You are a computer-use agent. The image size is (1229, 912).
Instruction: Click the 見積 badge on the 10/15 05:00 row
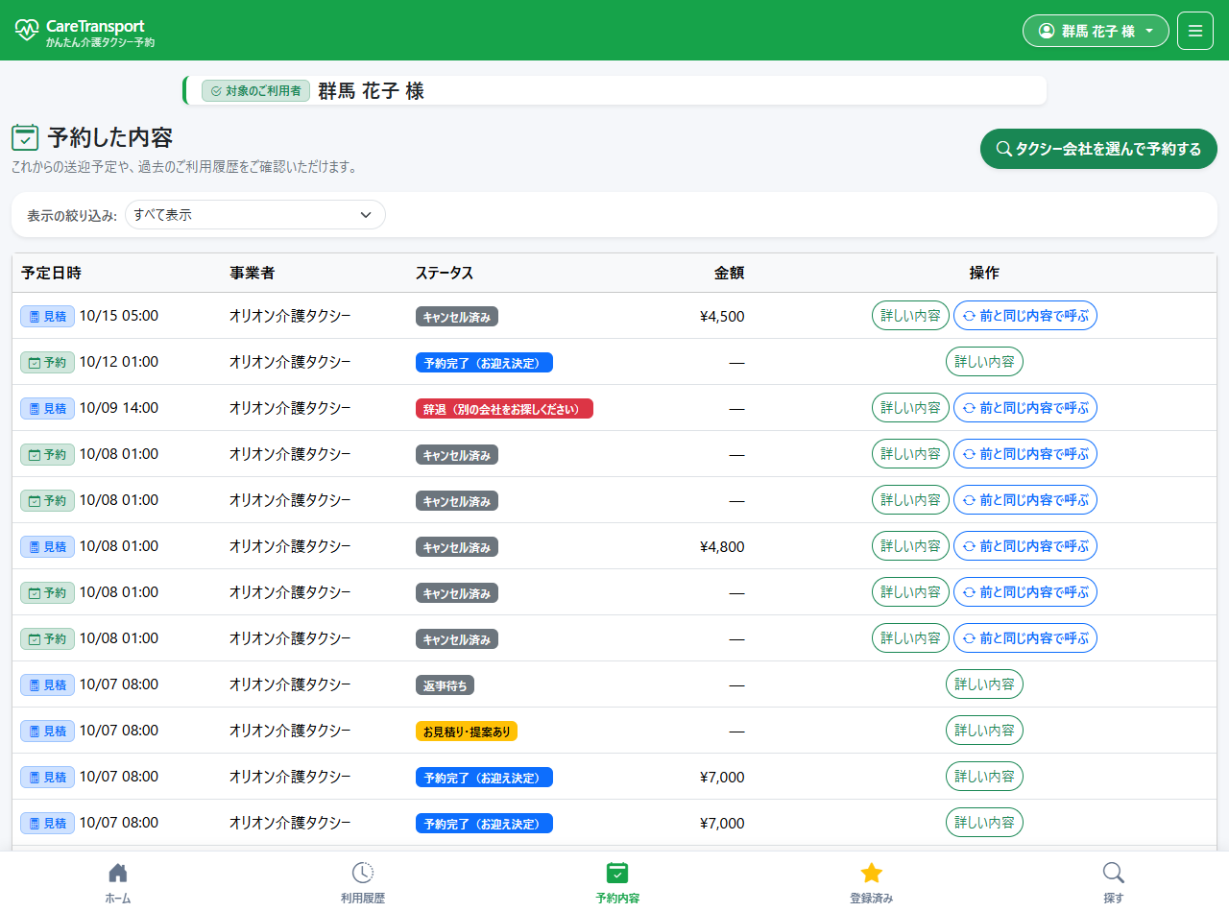[48, 316]
